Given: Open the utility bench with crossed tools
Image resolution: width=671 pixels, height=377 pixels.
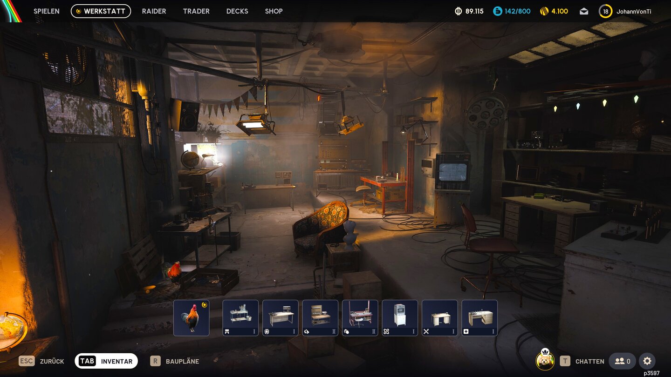Looking at the screenshot, I should [440, 318].
